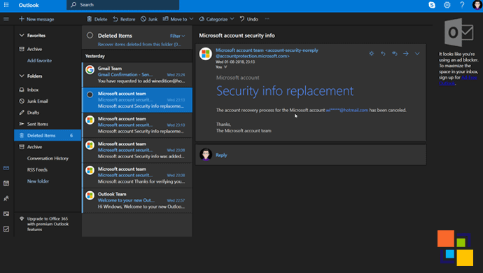This screenshot has height=273, width=483.
Task: Open Skype from the header
Action: tap(432, 5)
